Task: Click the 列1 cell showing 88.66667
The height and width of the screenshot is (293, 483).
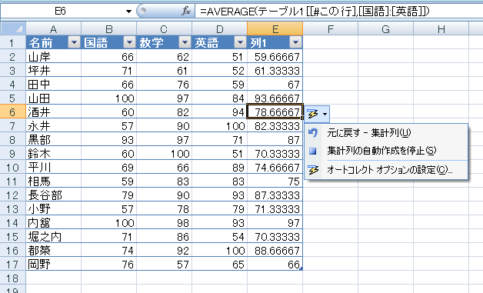Action: coord(275,250)
